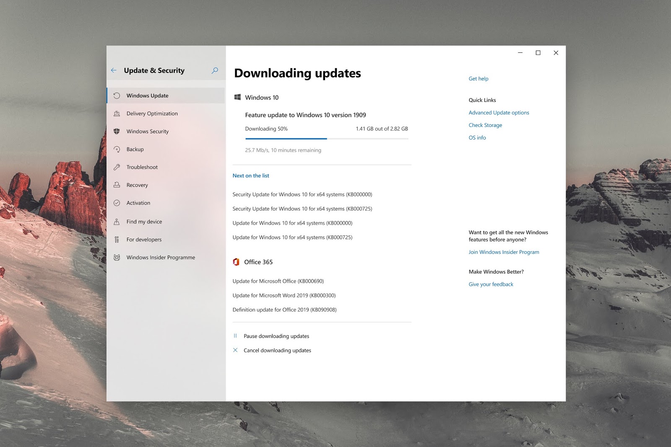
Task: Click the Downloading updates page title
Action: tap(297, 73)
